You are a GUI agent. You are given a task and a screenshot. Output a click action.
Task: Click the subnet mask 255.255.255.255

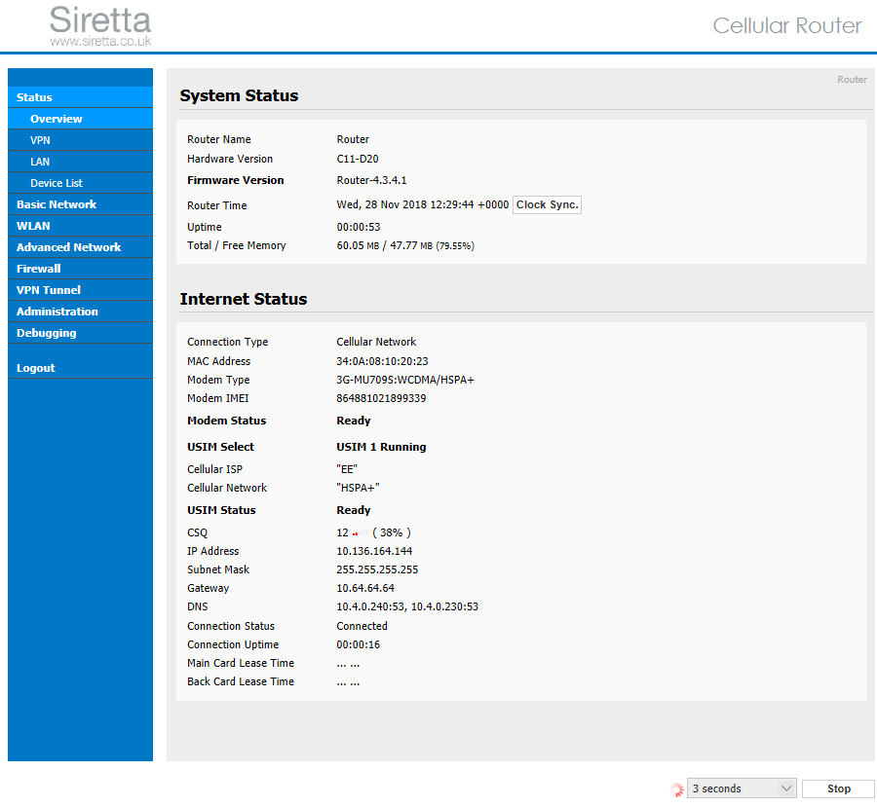(377, 569)
